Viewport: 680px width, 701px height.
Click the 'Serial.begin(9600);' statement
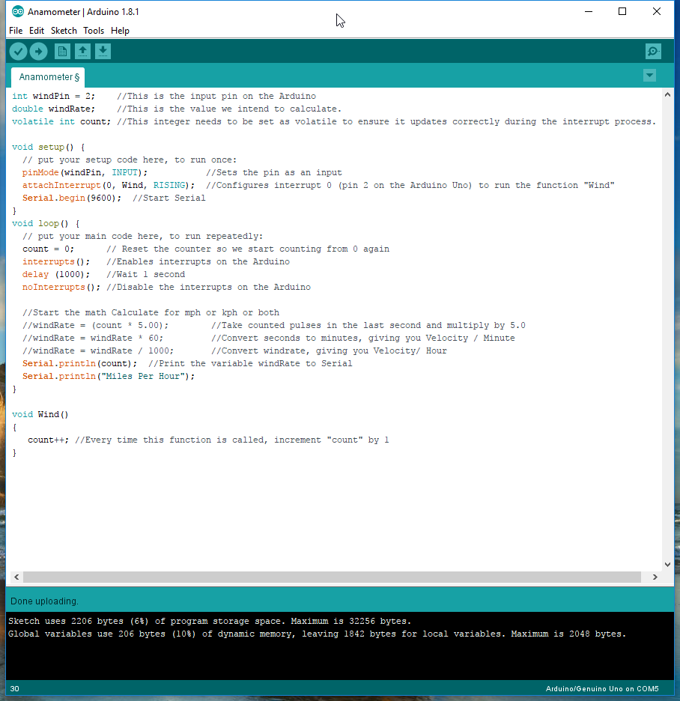(x=72, y=198)
